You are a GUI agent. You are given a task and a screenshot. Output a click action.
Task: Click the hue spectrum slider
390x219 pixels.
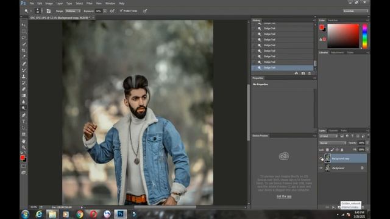(364, 36)
